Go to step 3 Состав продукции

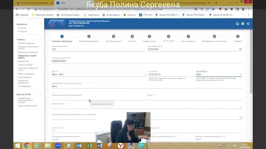click(113, 38)
